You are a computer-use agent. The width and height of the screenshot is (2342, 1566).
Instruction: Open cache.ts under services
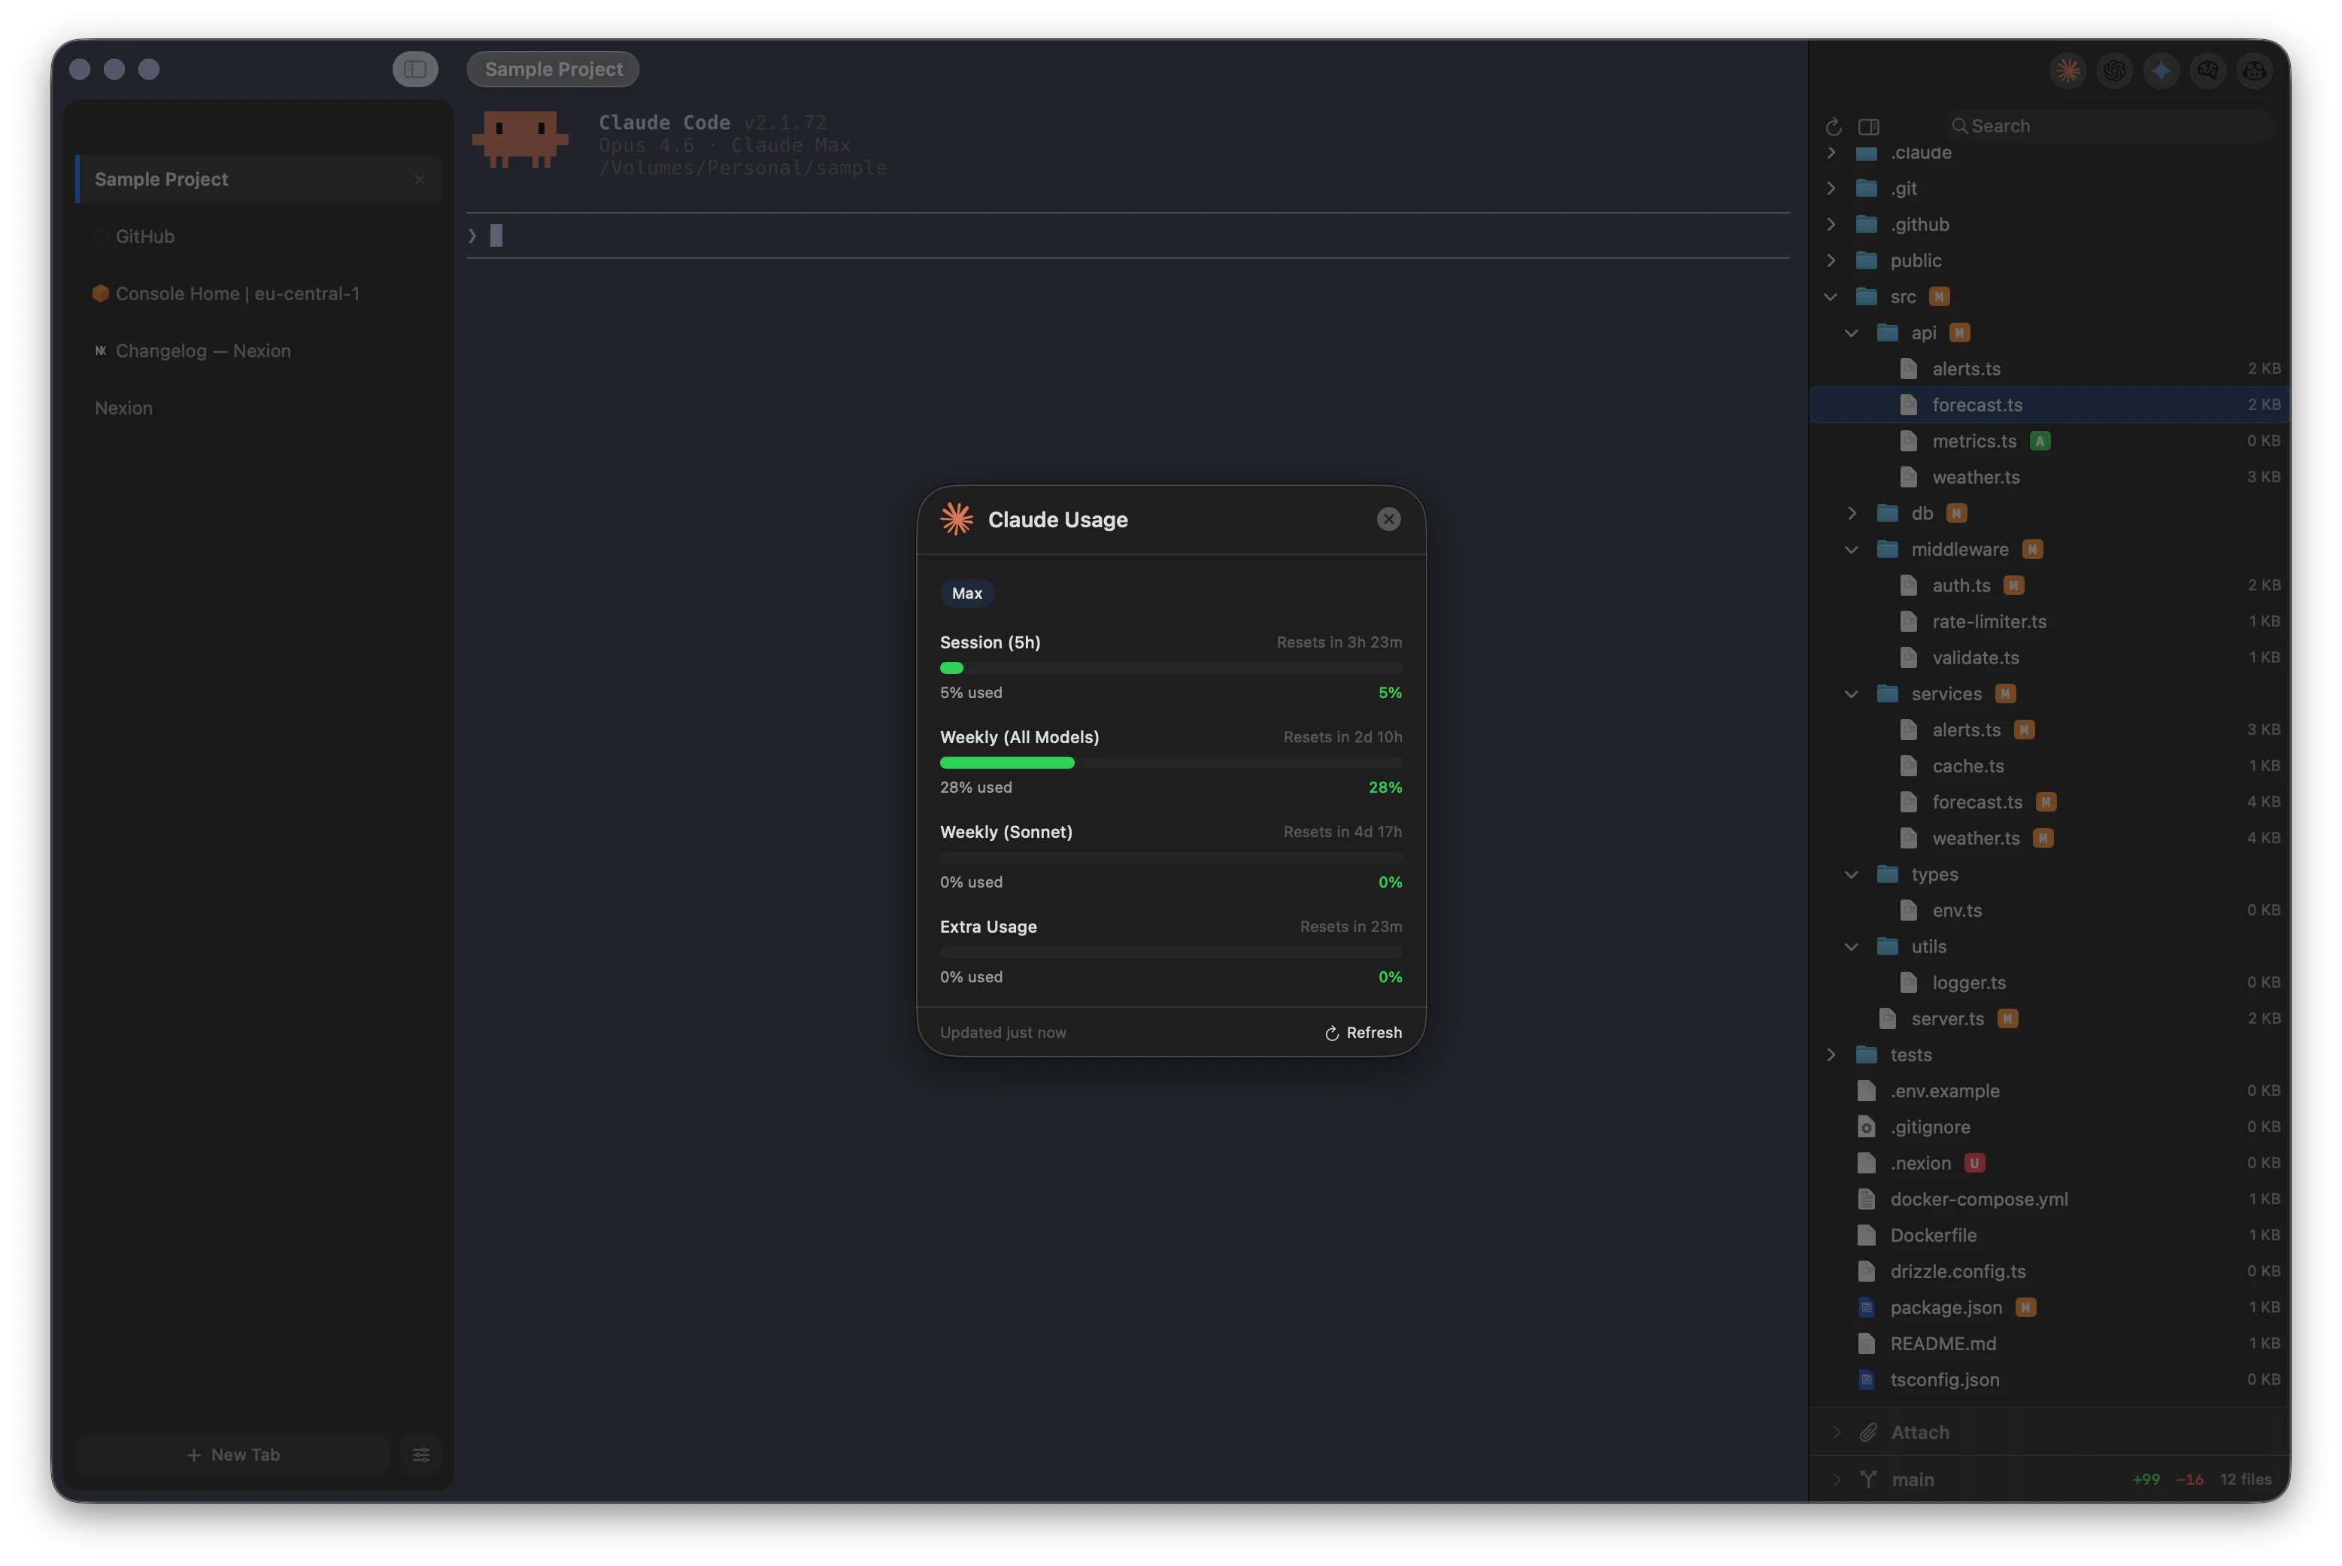coord(2049,766)
